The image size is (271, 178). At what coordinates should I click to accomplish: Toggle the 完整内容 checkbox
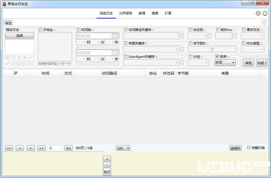249,148
